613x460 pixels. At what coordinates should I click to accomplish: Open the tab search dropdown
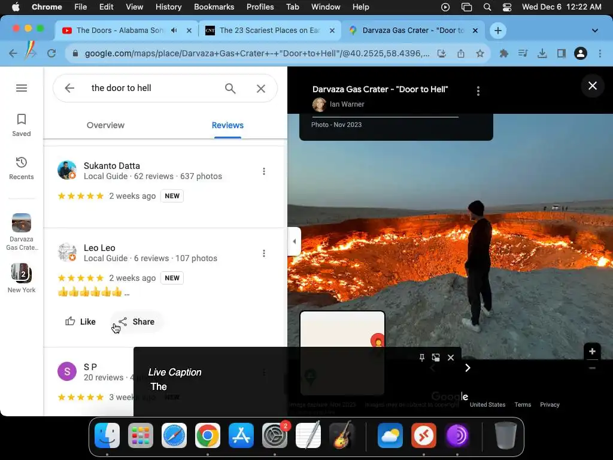(594, 31)
